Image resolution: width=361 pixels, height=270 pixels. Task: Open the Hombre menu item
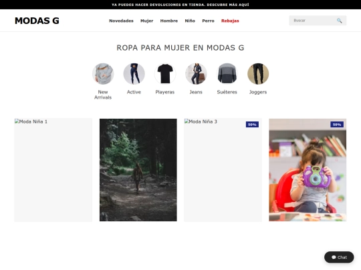pos(169,21)
